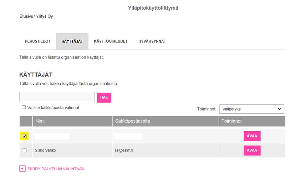Toggle Valitse kaikki/poista valinnat checkbox
303x176 pixels.
coord(24,107)
